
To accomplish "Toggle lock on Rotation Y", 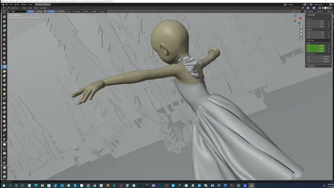I will (x=329, y=35).
